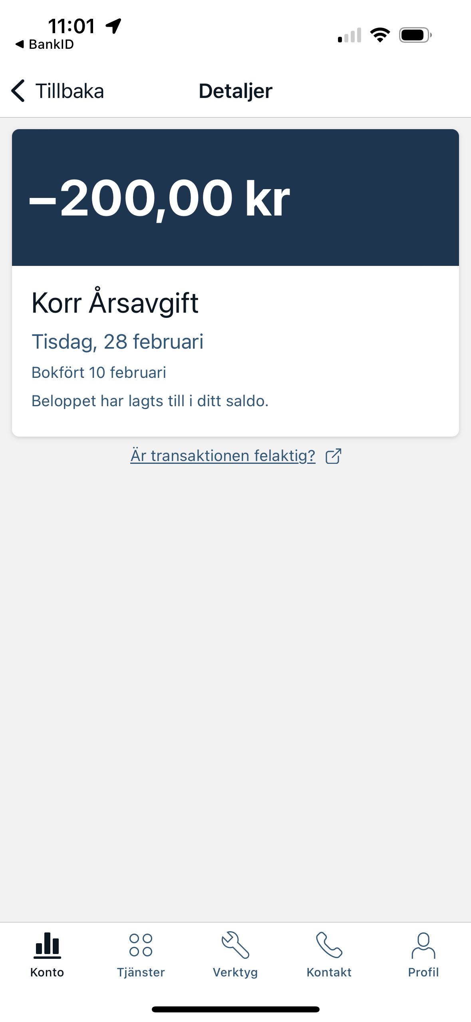Tap the Korr Årsavgift transaction title
471x1022 pixels.
(x=115, y=303)
